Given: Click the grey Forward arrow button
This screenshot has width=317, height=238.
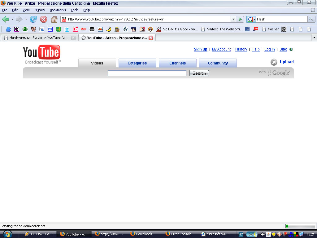Looking at the screenshot, I should click(19, 19).
